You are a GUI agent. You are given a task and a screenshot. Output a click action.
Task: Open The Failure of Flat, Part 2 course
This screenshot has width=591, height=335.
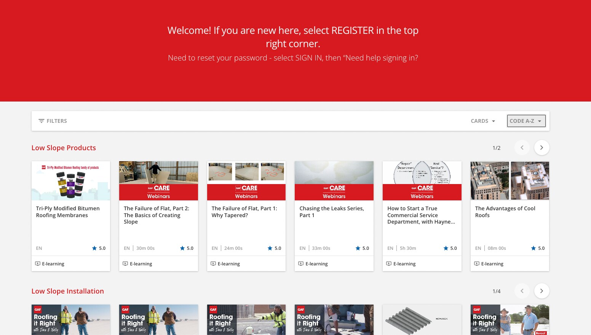[x=157, y=215]
